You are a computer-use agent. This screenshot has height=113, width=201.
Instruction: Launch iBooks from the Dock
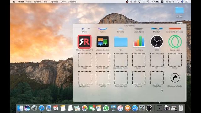pos(128,108)
